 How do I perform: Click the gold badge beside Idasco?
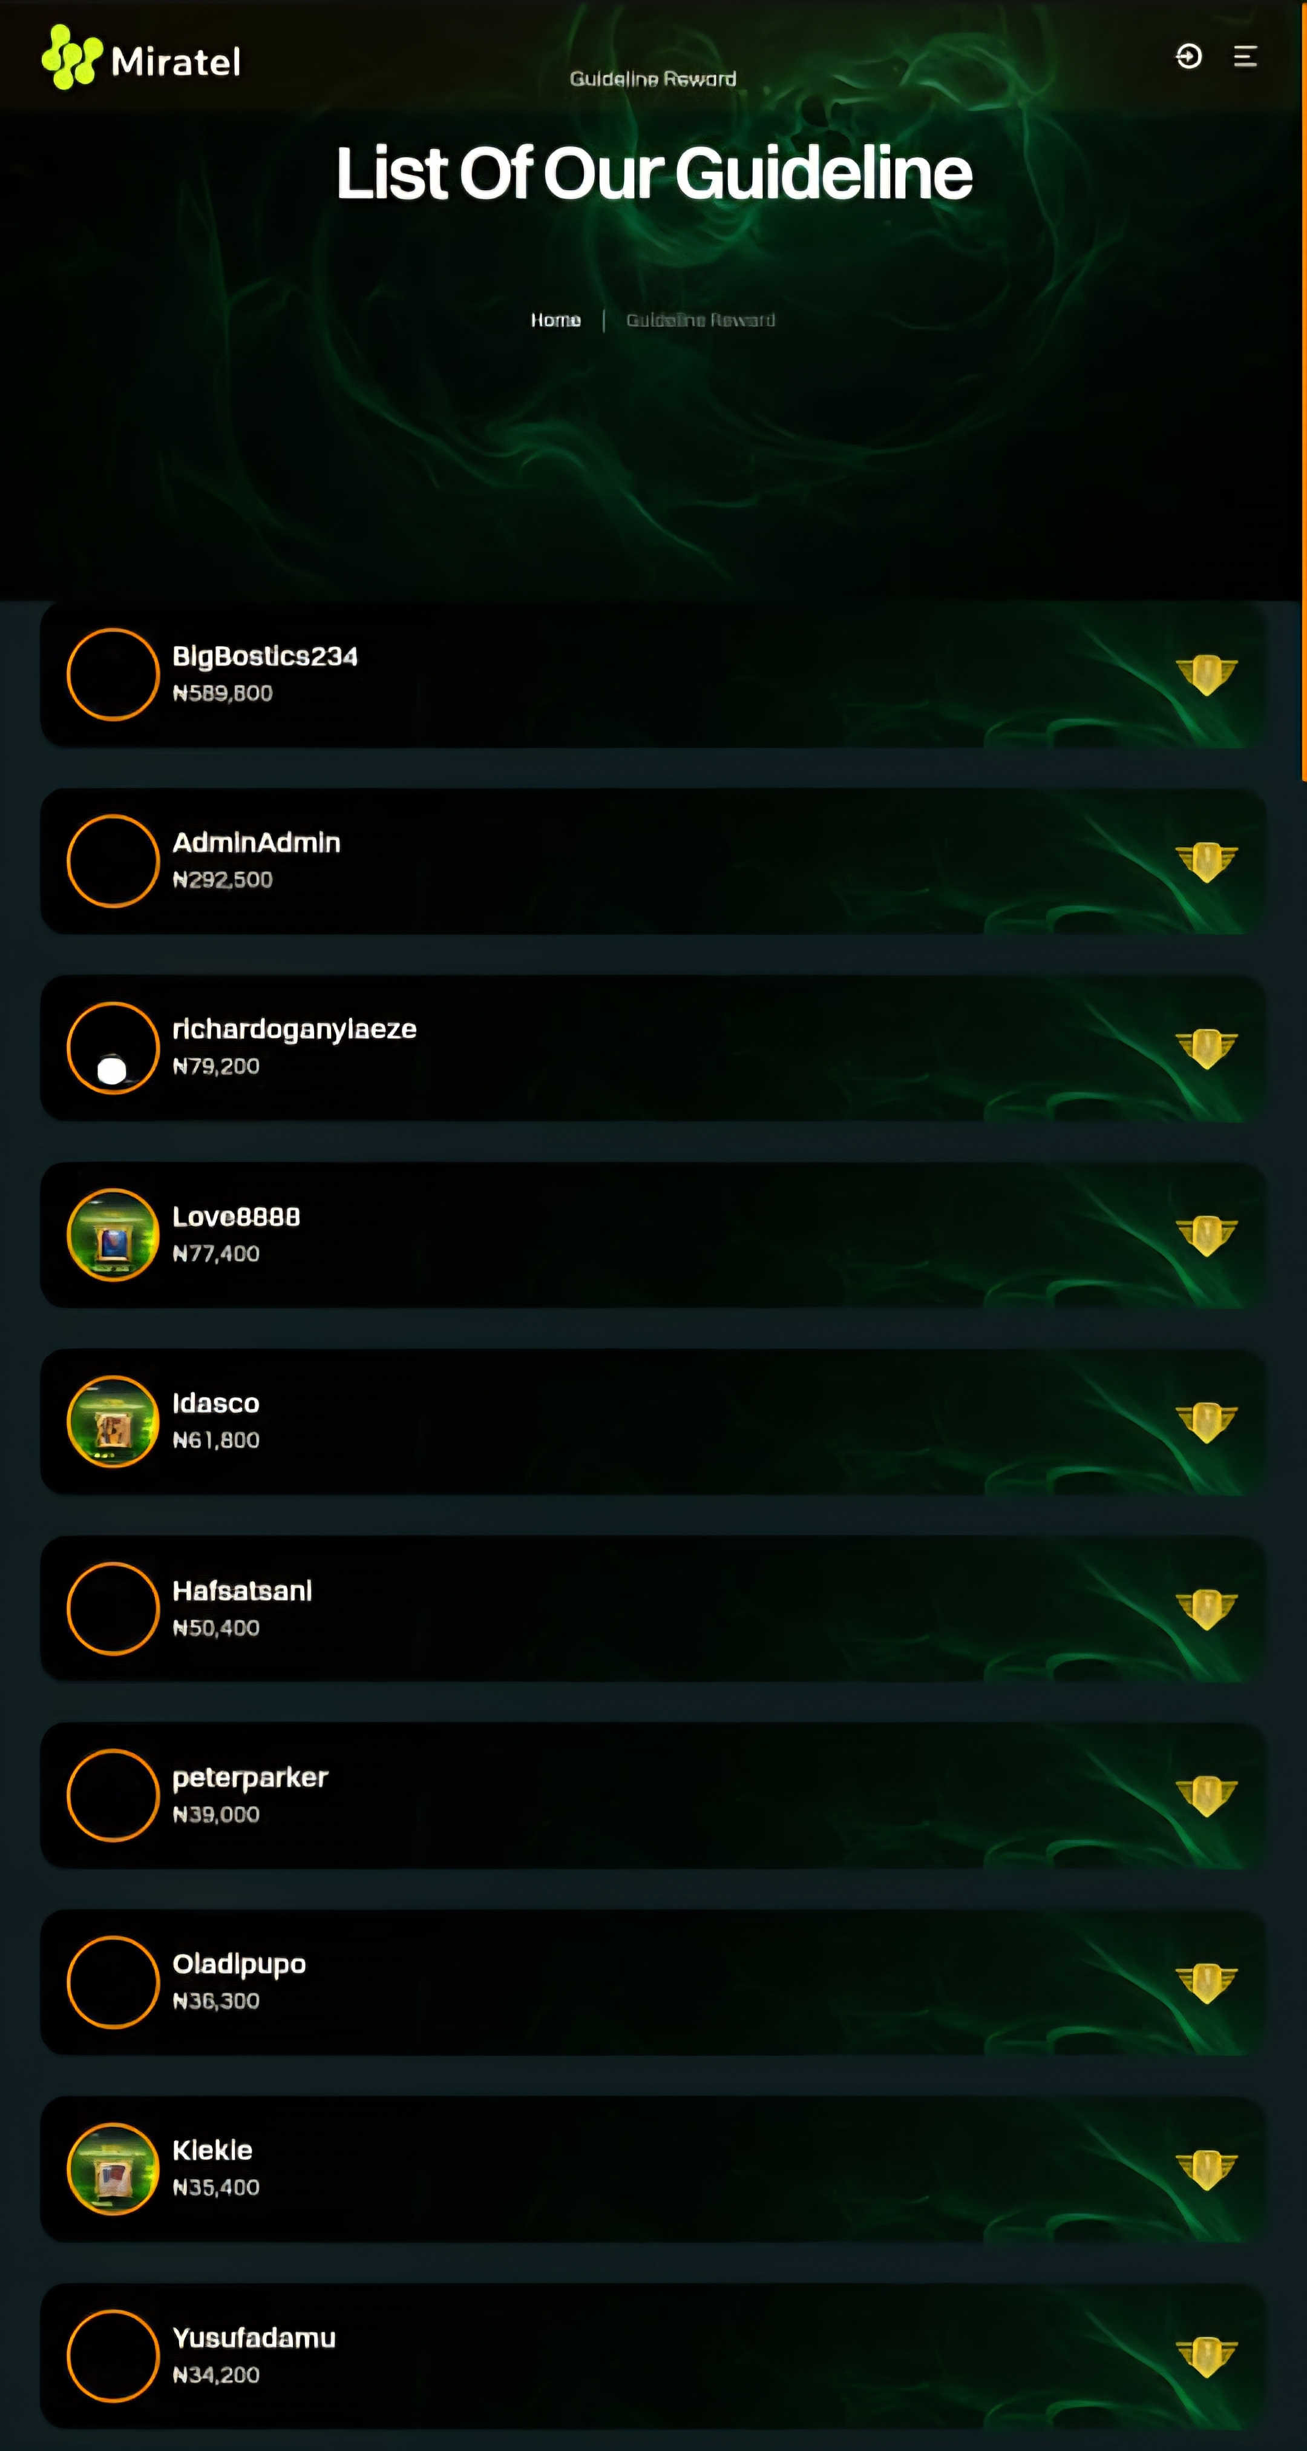tap(1206, 1422)
